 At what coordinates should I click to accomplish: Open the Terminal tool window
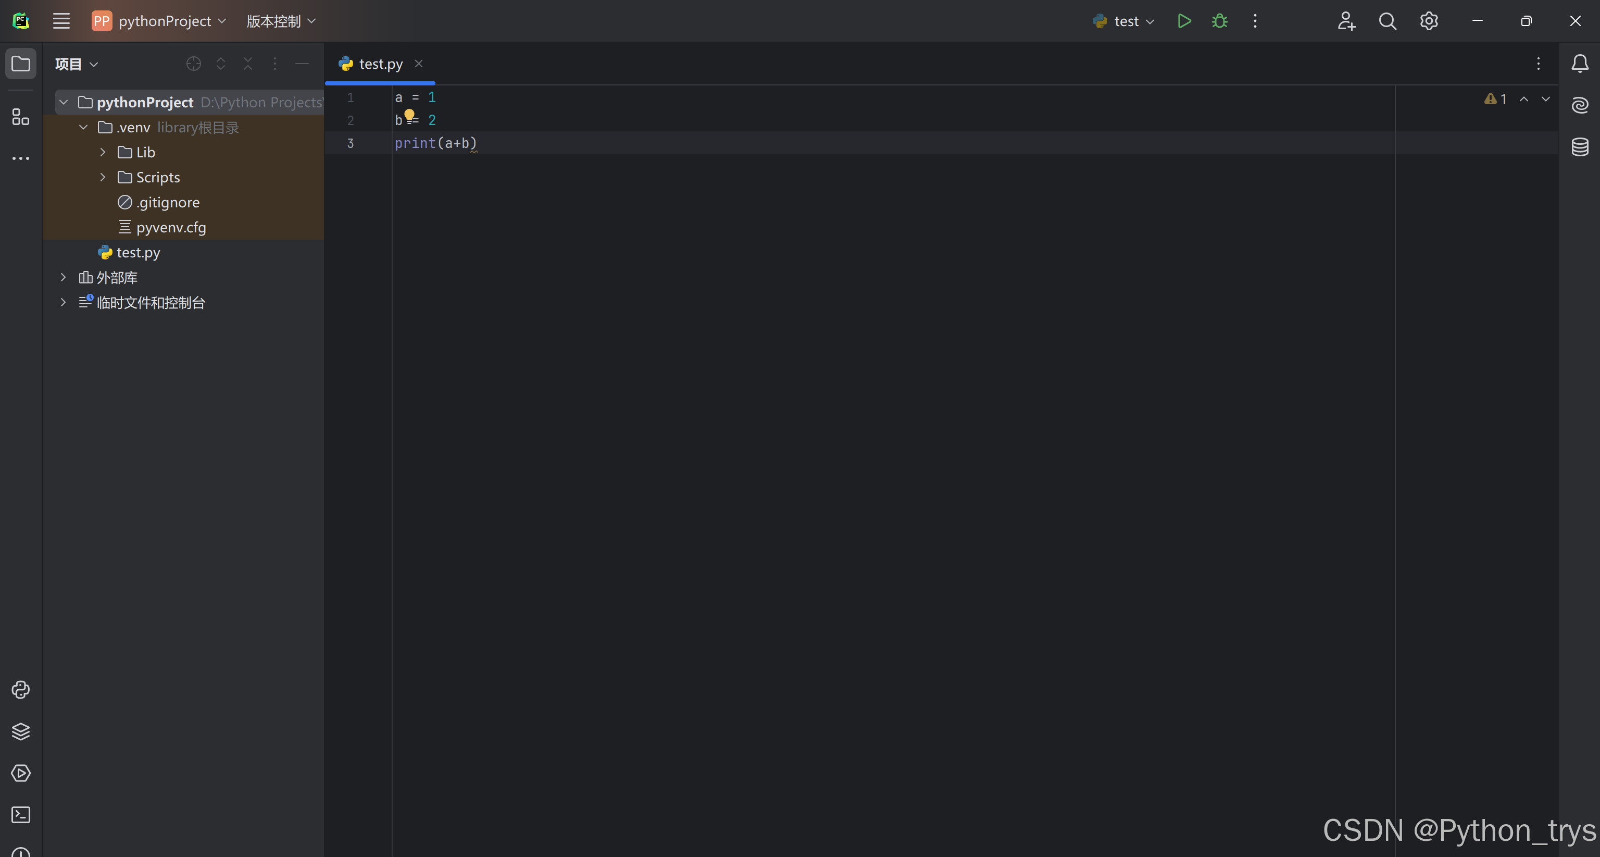click(x=20, y=815)
